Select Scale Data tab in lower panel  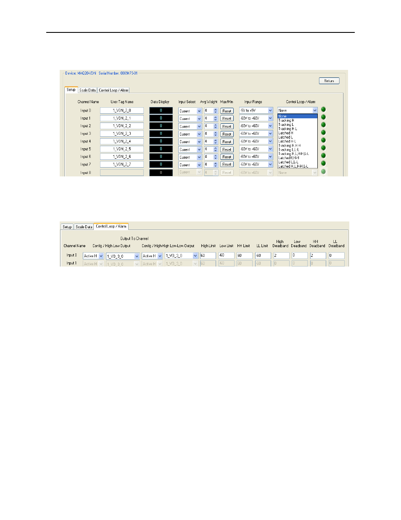(84, 227)
